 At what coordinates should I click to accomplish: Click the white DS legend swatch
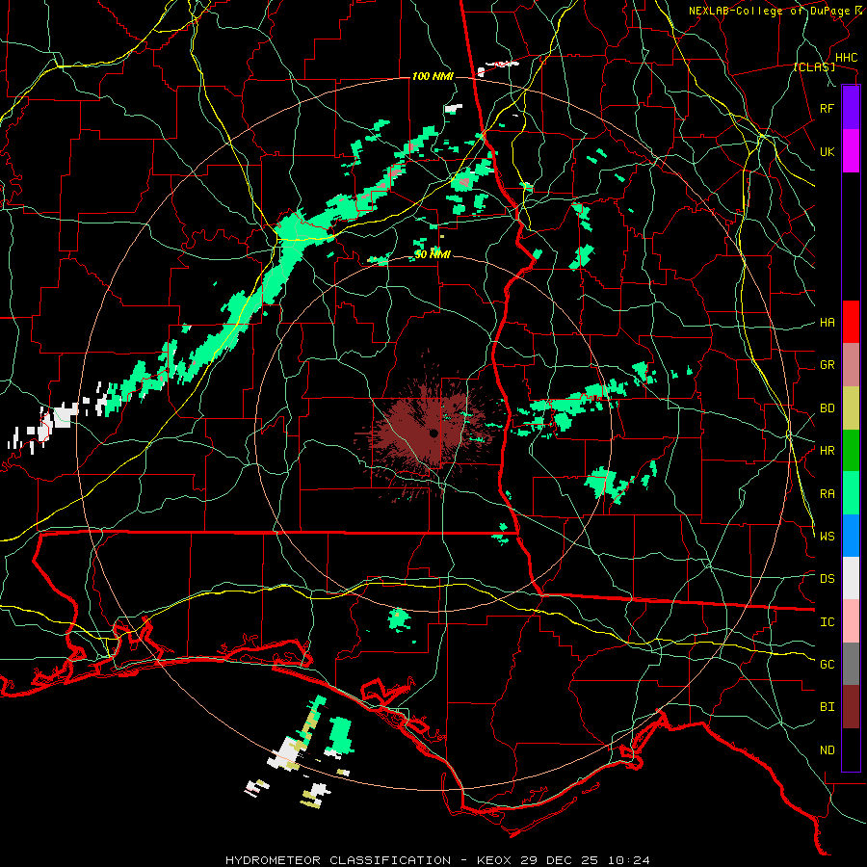click(851, 578)
